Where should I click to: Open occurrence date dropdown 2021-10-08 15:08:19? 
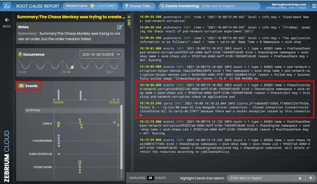[101, 54]
